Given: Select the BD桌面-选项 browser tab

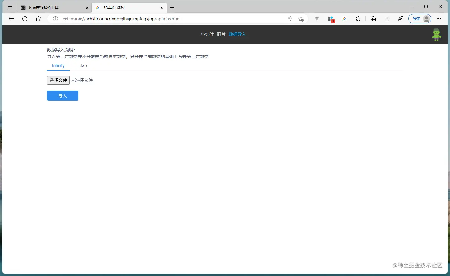Looking at the screenshot, I should (x=129, y=8).
